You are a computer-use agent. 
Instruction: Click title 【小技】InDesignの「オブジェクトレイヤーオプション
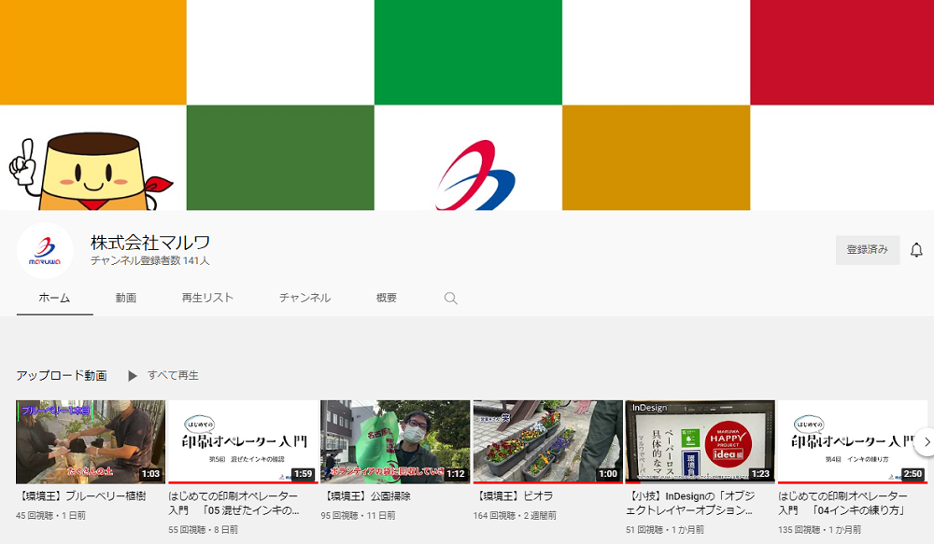tap(690, 503)
